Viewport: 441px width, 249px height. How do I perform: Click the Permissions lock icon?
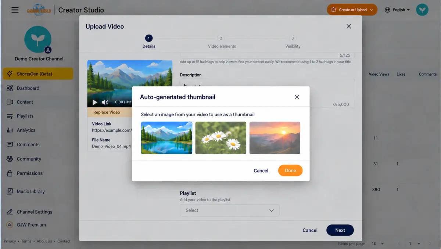tap(10, 173)
